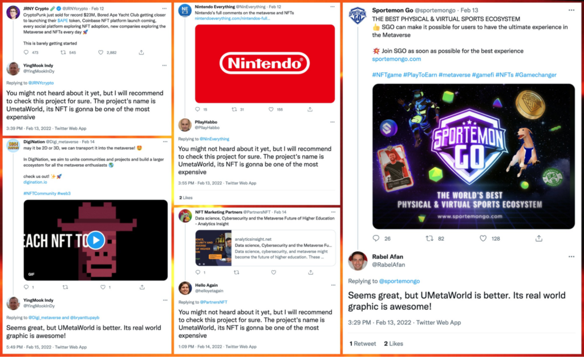Open more options on Rabel Afan reply
The width and height of the screenshot is (584, 357).
pos(571,257)
